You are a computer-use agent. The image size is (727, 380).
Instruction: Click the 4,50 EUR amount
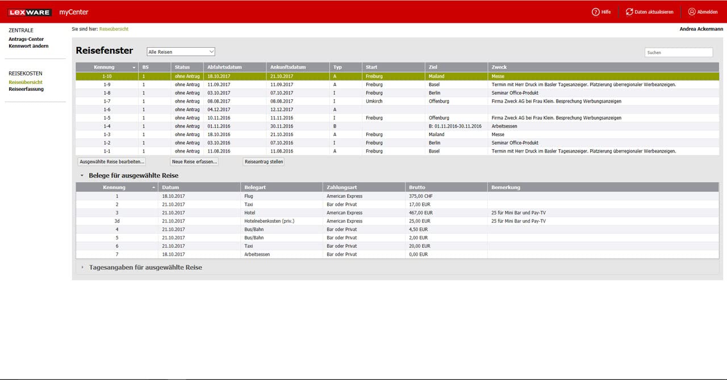[x=417, y=230]
